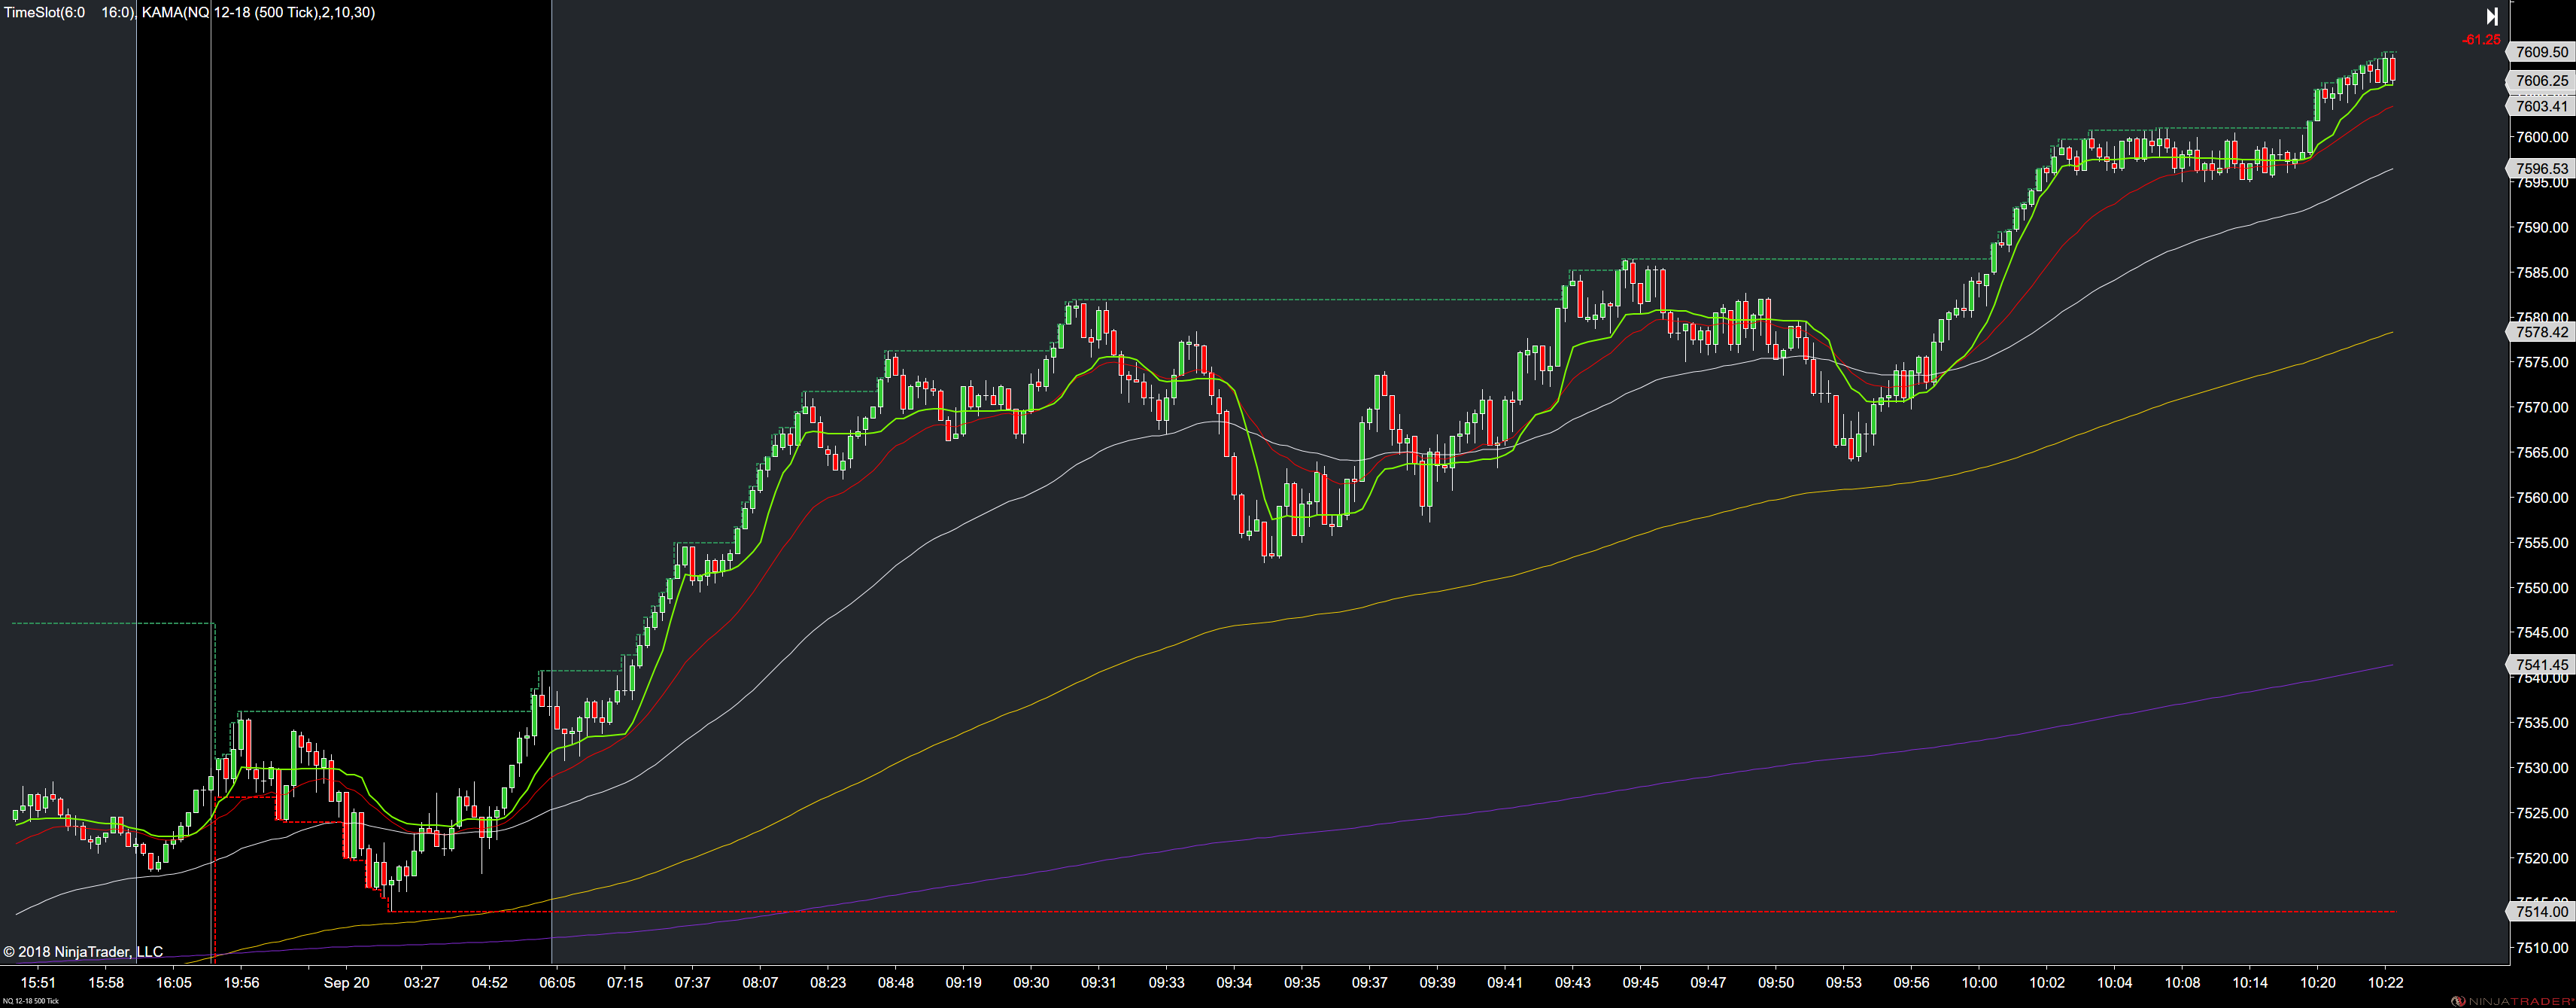The height and width of the screenshot is (1008, 2576).
Task: Click the 15:58 time axis label
Action: pyautogui.click(x=106, y=983)
